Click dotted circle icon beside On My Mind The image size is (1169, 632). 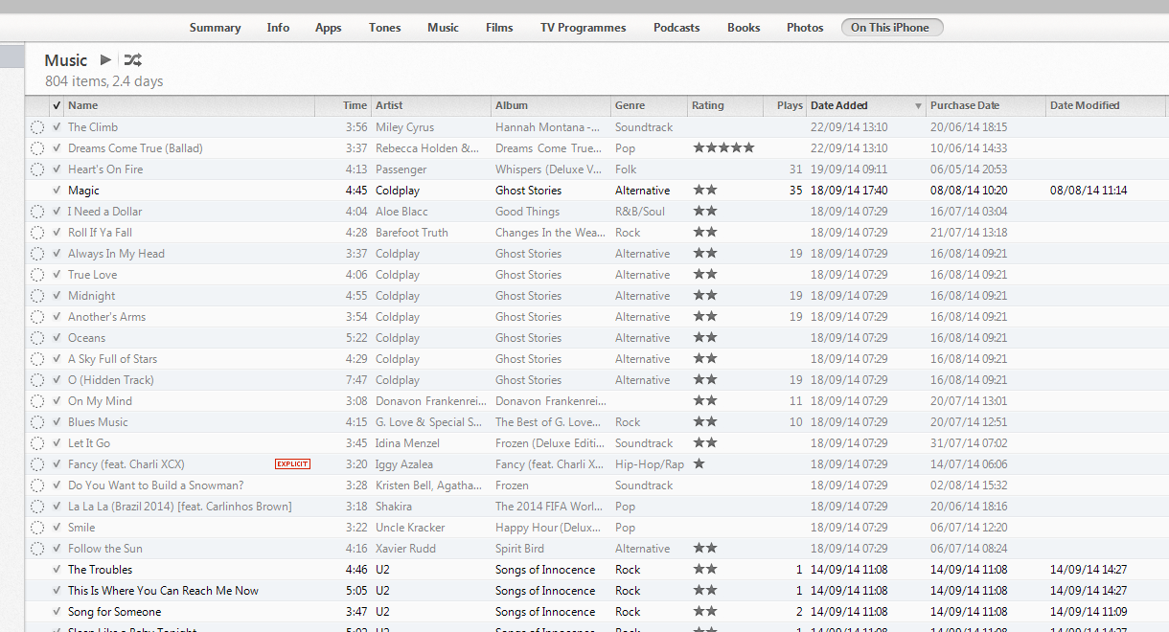(x=37, y=401)
